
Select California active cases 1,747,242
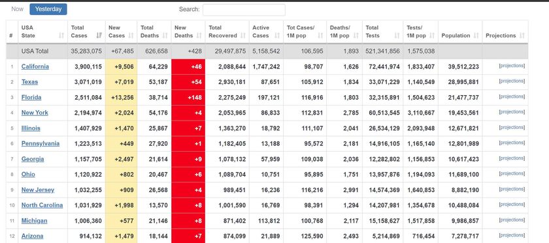266,66
